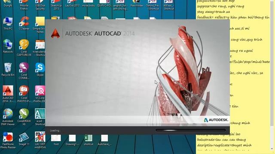Select the AutoSave file on desktop

click(x=104, y=140)
